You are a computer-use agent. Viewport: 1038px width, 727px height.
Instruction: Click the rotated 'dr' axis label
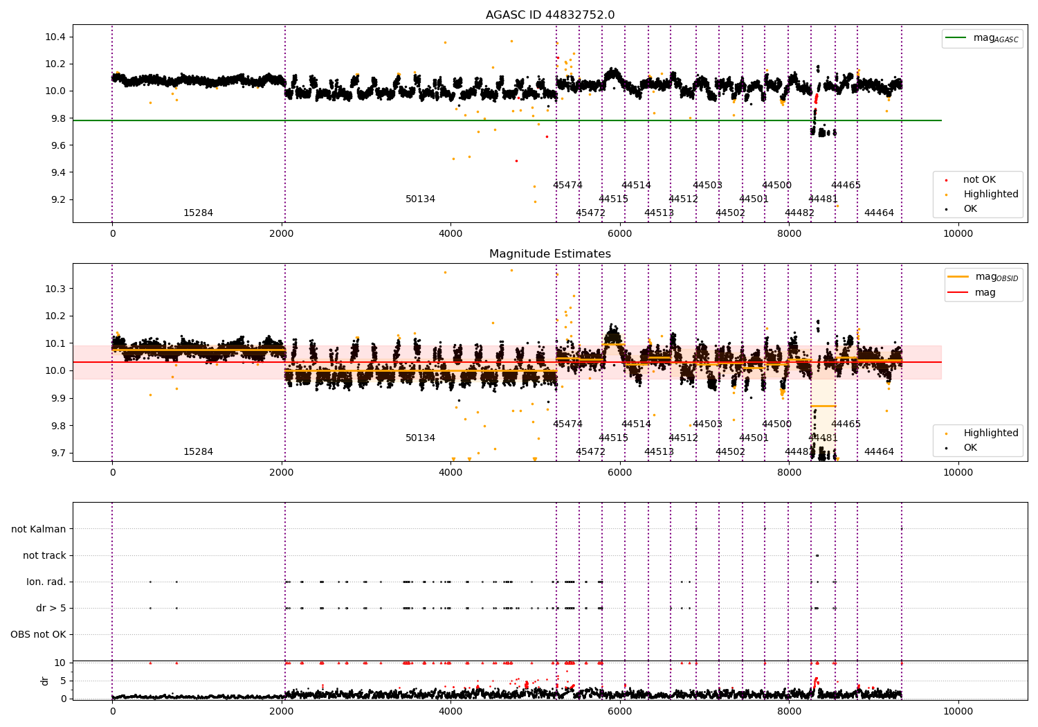click(x=45, y=681)
